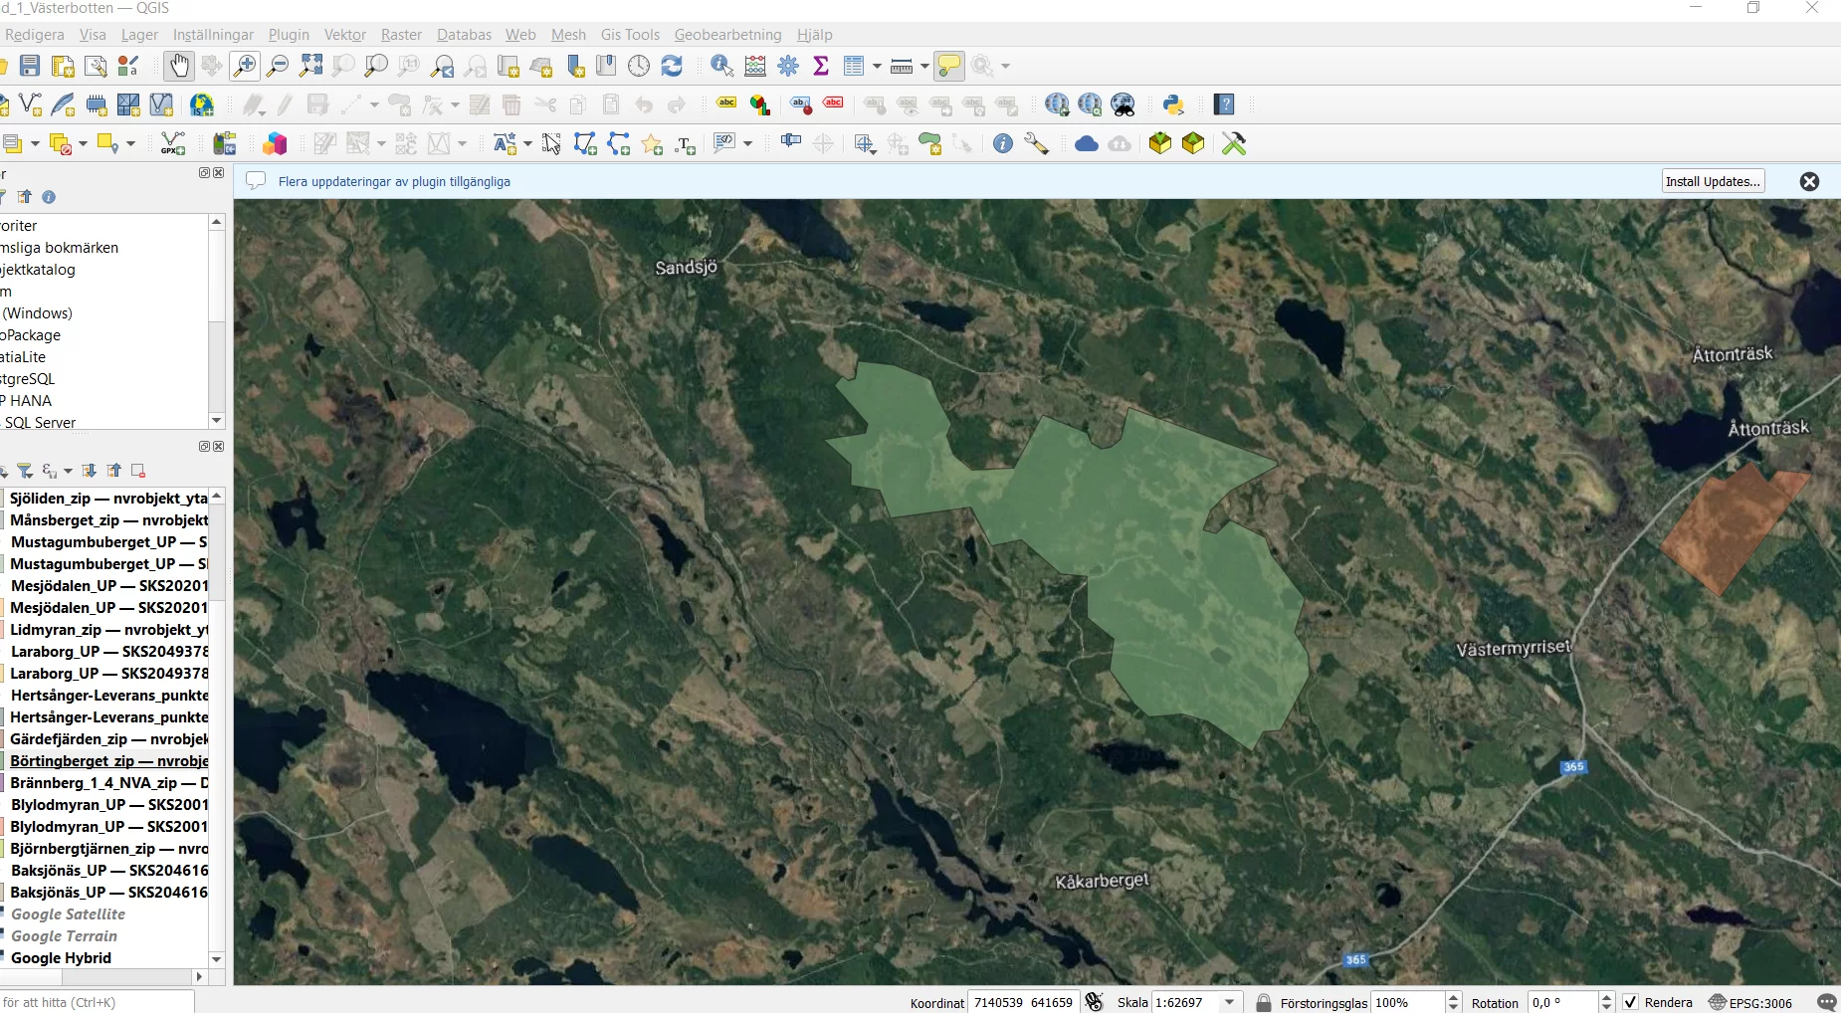Open the Geobearbetning menu
The height and width of the screenshot is (1013, 1841).
coord(727,35)
